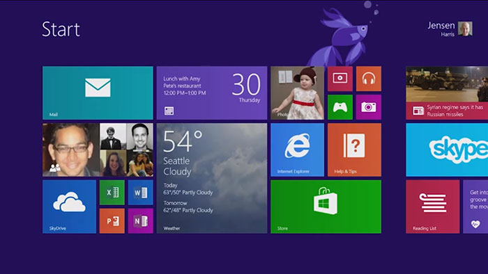Launch the Skype tile
The height and width of the screenshot is (274, 488).
click(447, 150)
